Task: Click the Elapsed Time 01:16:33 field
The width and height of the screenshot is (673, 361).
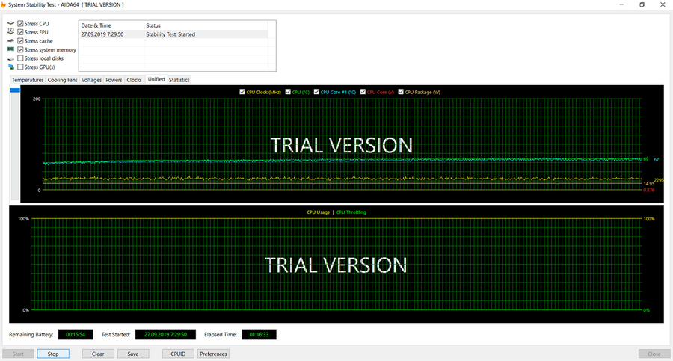Action: [259, 334]
